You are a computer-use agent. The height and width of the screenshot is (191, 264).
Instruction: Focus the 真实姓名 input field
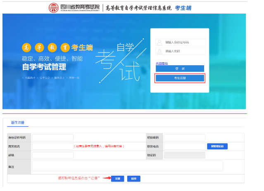[x=53, y=146]
